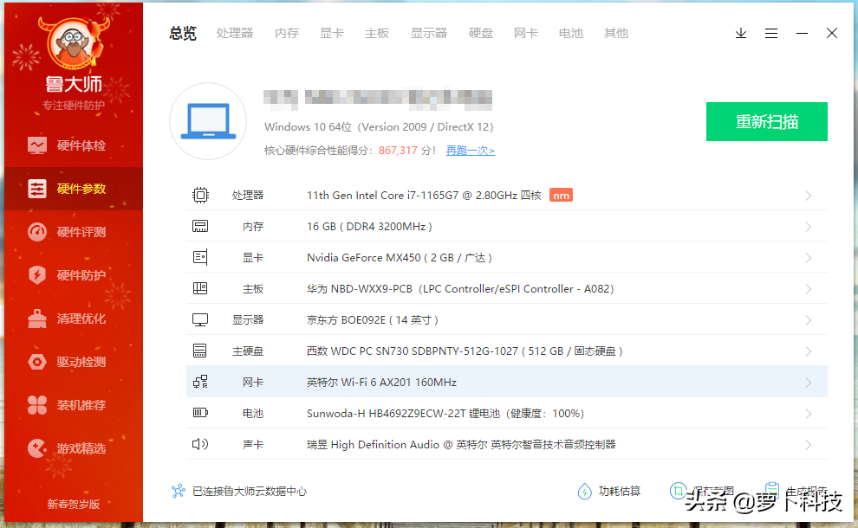This screenshot has width=858, height=528.
Task: Switch to the 主板 tab
Action: (377, 34)
